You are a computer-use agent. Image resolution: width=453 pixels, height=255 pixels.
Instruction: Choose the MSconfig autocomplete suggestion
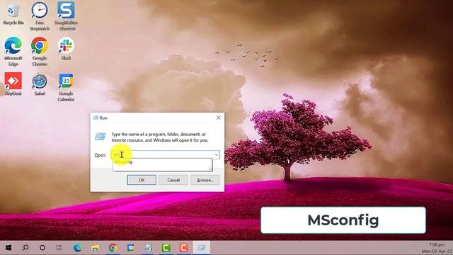(x=162, y=162)
